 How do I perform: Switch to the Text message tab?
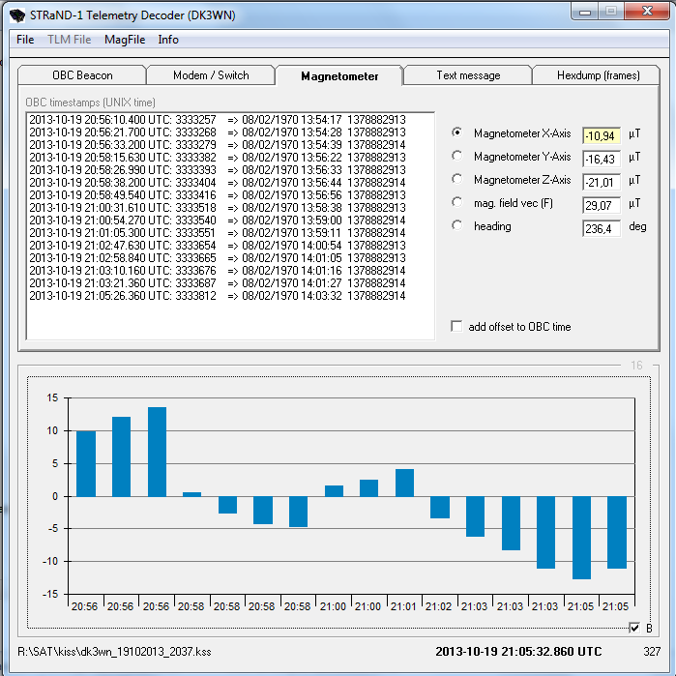pyautogui.click(x=468, y=75)
